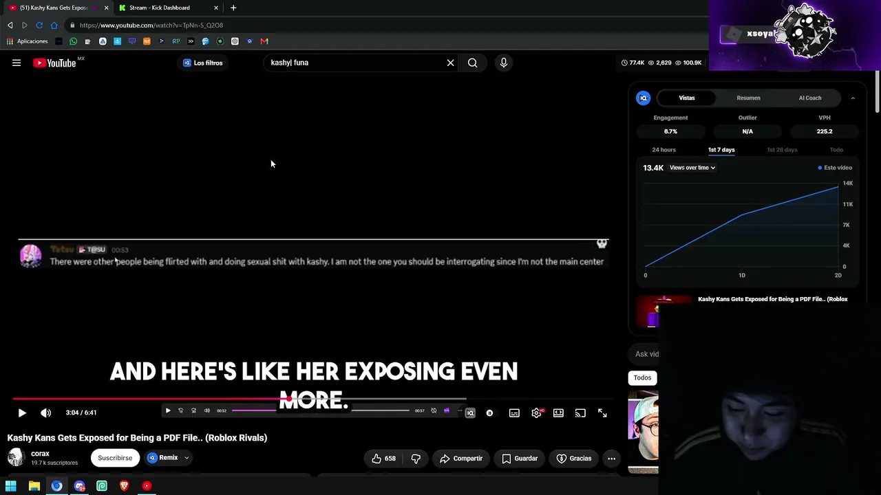Screen dimensions: 881x495
Task: Open Brave browser from the taskbar
Action: point(125,486)
